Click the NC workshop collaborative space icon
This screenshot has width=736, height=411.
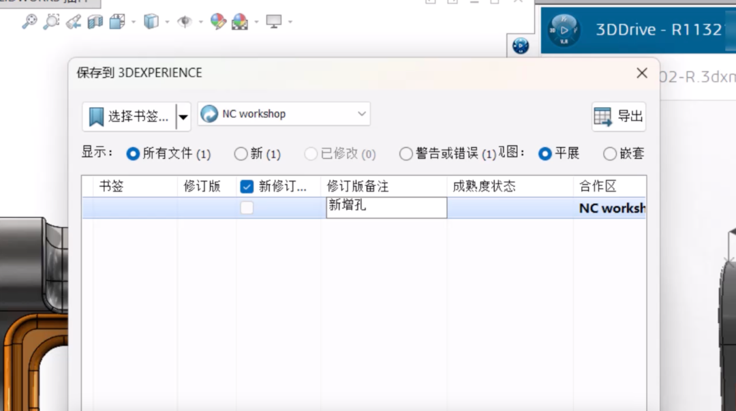(209, 114)
